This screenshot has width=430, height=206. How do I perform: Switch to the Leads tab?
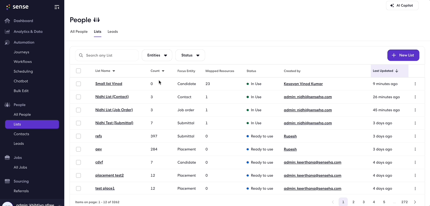[x=113, y=31]
